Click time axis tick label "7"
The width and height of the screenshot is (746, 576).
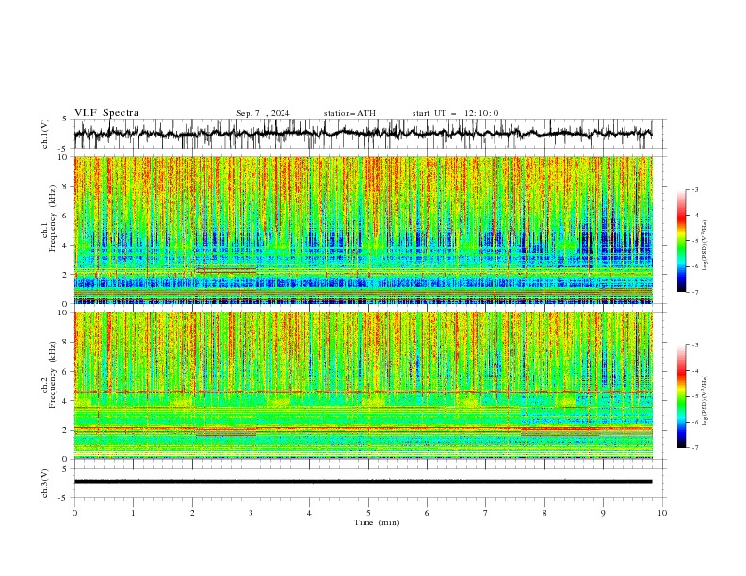(486, 513)
